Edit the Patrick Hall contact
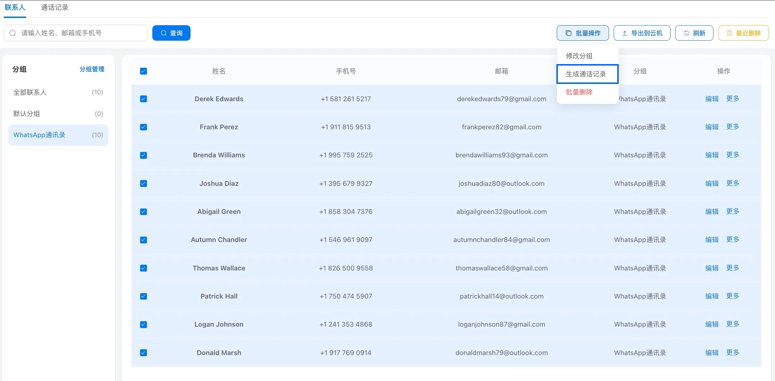775x381 pixels. pos(712,296)
